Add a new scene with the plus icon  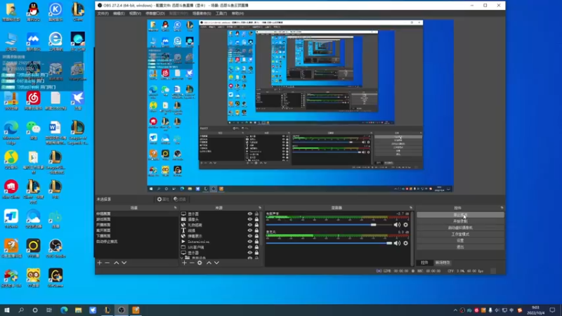coord(100,263)
